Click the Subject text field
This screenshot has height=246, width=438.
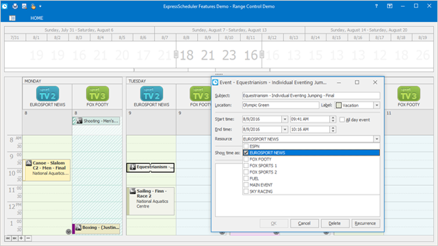click(311, 96)
